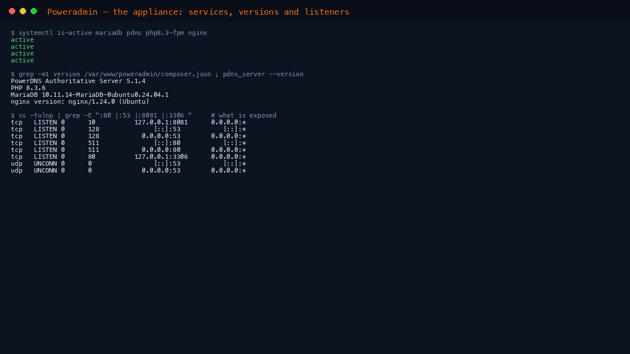Click the nginx/1.24.0 (Ubuntu) version line
Viewport: 630px width, 354px height.
click(x=80, y=102)
